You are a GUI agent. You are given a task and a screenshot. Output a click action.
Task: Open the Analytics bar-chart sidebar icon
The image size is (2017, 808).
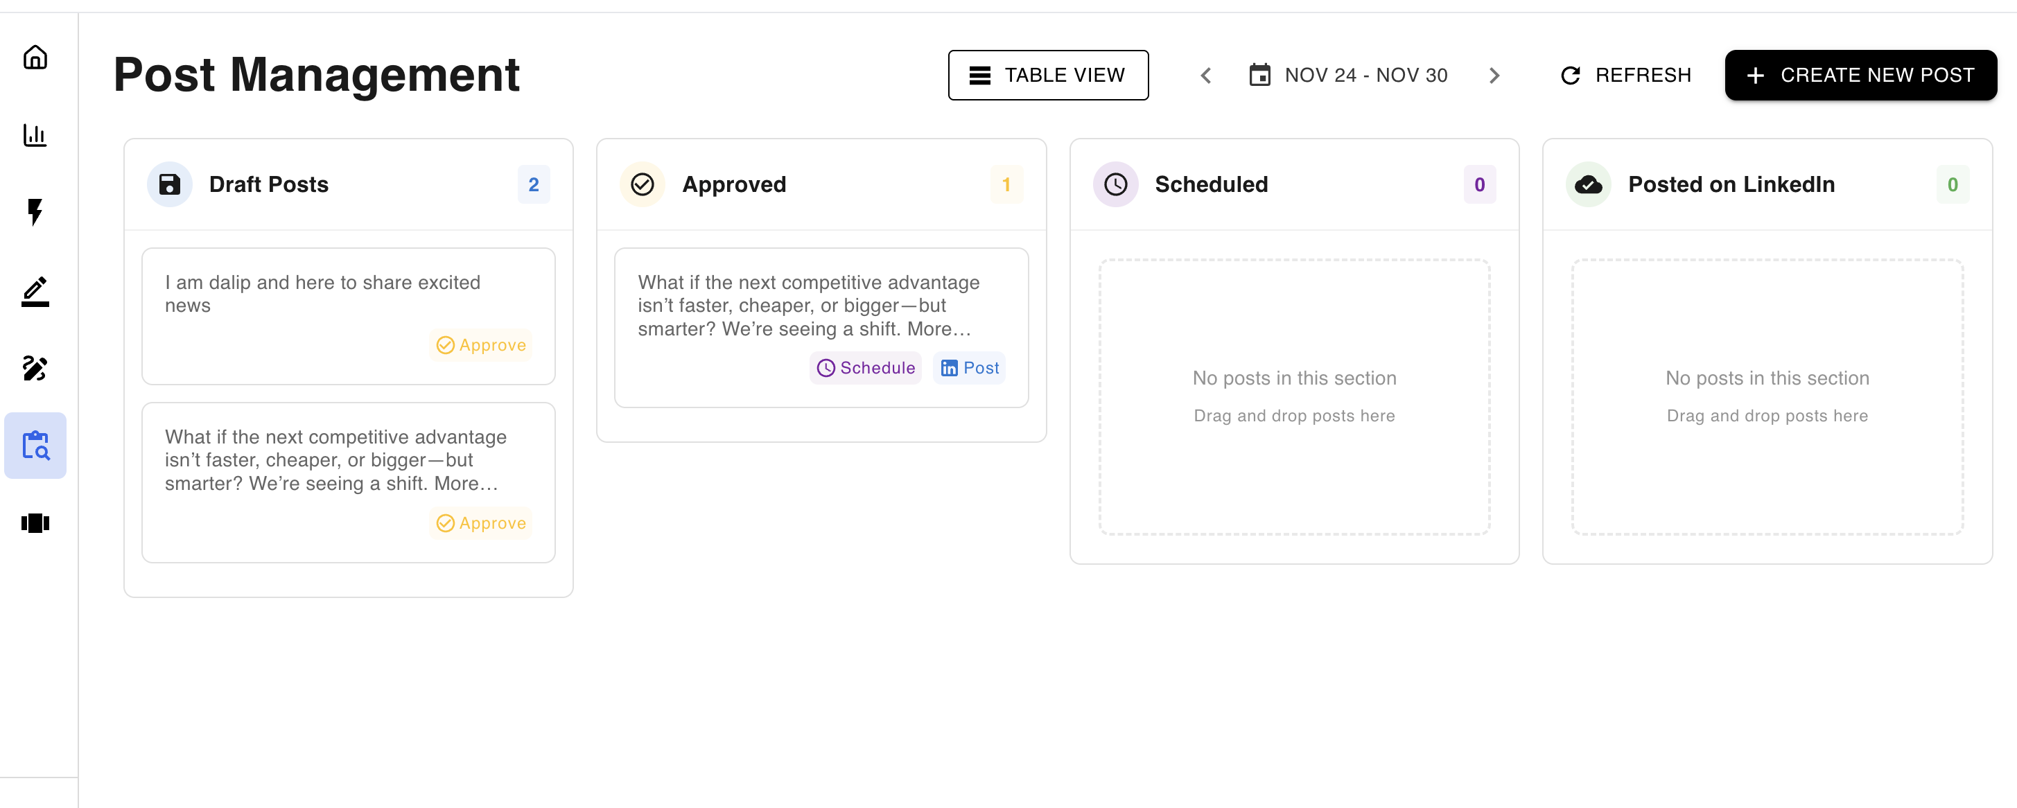point(35,134)
